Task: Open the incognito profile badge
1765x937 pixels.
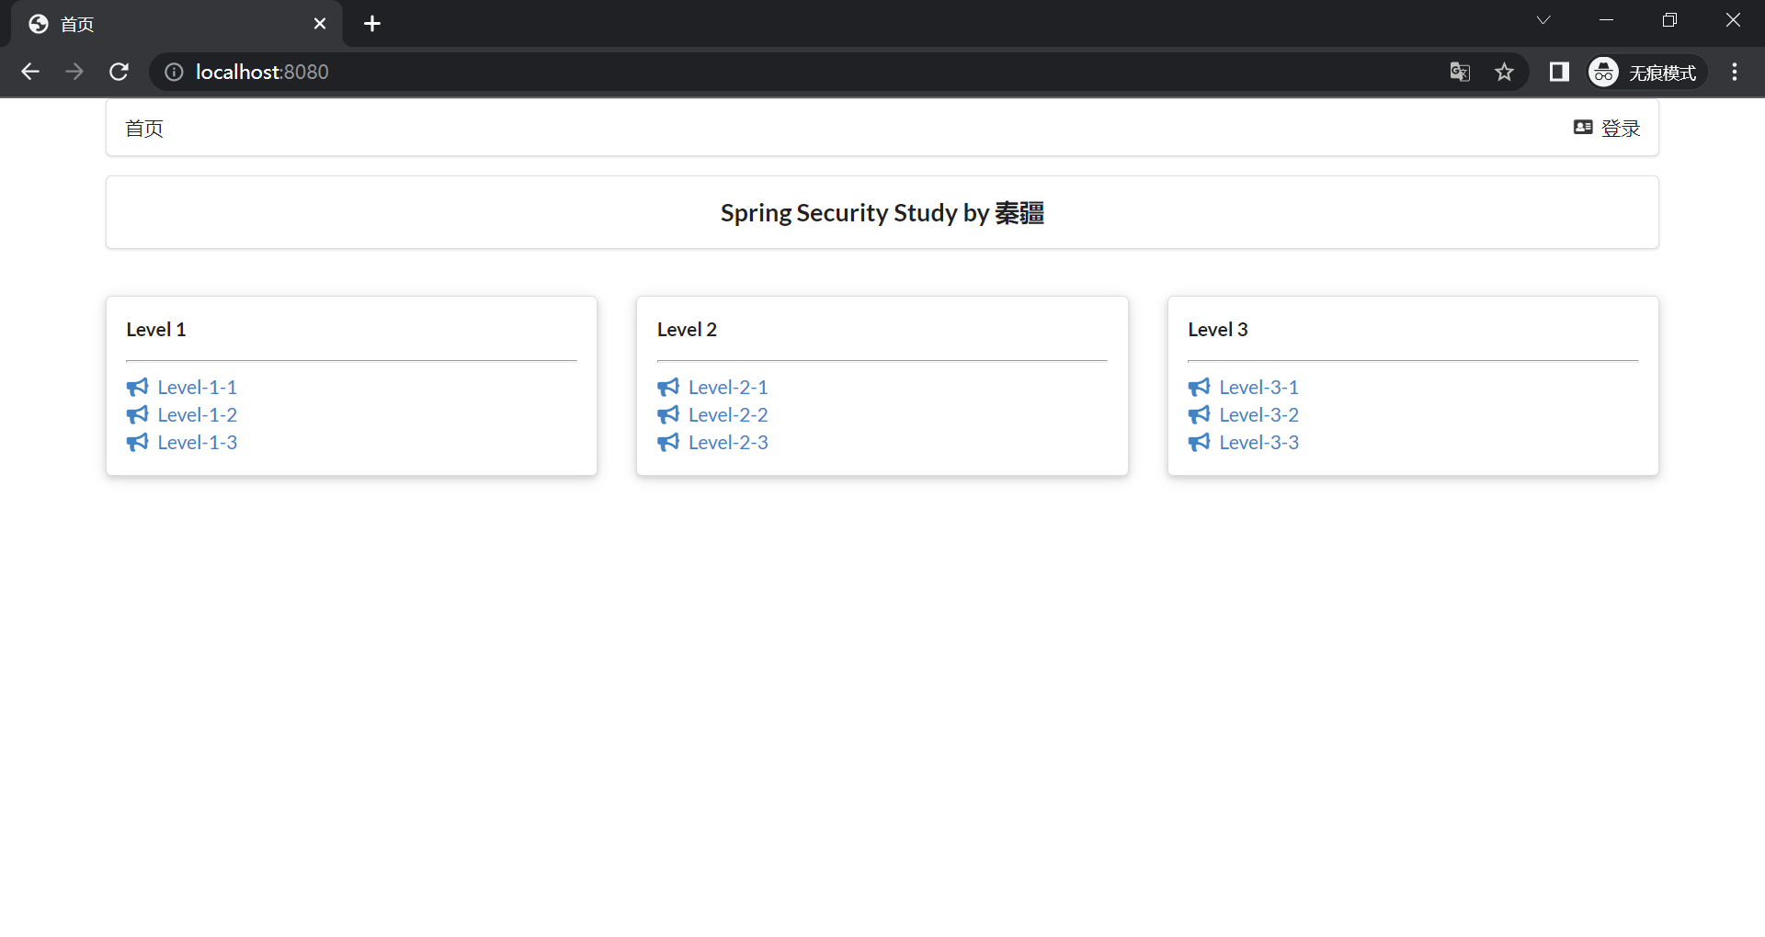Action: pos(1645,72)
